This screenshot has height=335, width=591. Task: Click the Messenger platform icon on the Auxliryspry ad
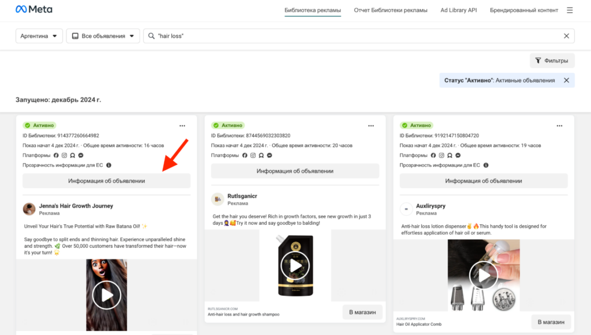point(458,155)
